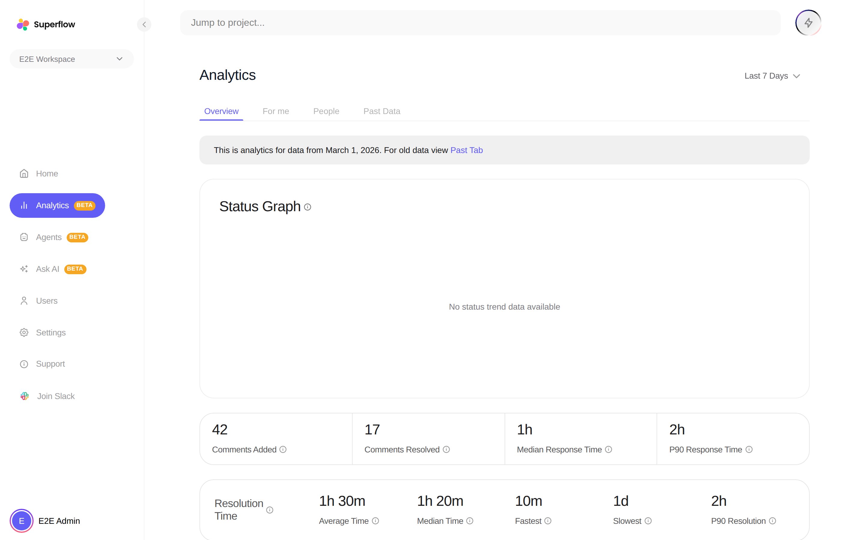
Task: Click the Median Response Time info icon
Action: (x=609, y=449)
